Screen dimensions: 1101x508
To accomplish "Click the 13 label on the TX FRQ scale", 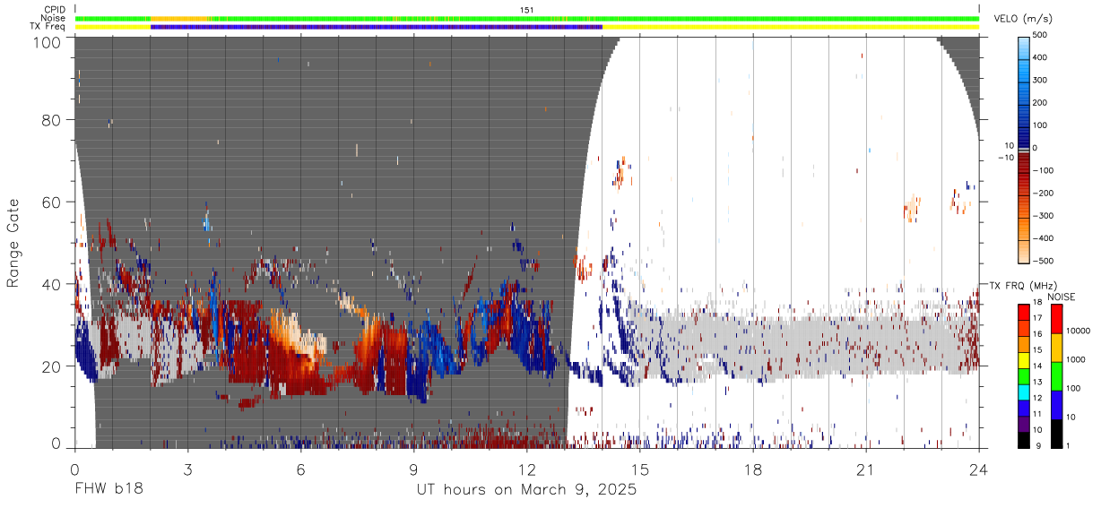I will 1037,383.
